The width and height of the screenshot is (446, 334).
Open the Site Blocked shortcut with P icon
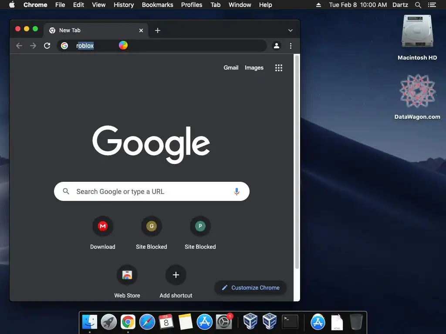pos(200,233)
